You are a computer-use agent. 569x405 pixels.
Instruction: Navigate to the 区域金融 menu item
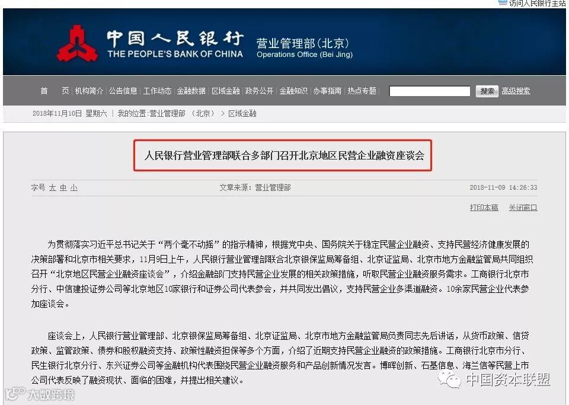coord(225,91)
